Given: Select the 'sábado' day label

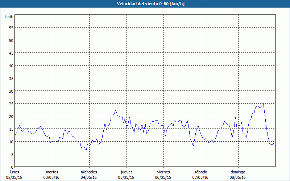Looking at the screenshot, I should coord(200,172).
